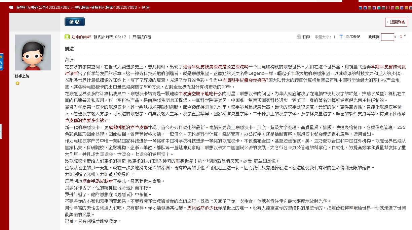Click 倒序看帖 reverse order link
412x230 pixels.
353,37
